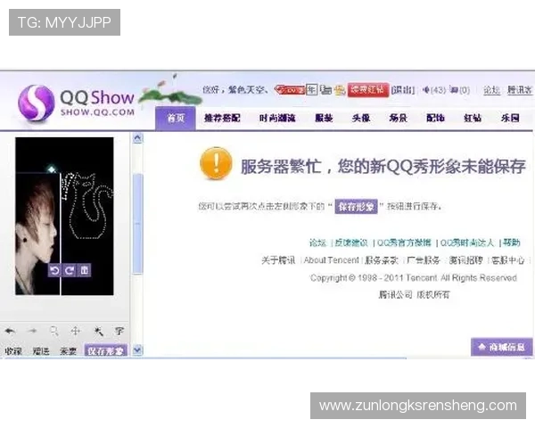Select the magic wand tool
The image size is (535, 428).
pyautogui.click(x=98, y=331)
